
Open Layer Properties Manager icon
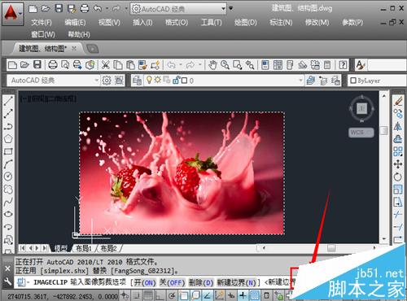coord(137,81)
